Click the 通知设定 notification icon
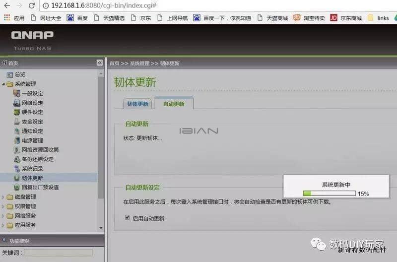Viewport: 397px width, 262px height. click(17, 131)
